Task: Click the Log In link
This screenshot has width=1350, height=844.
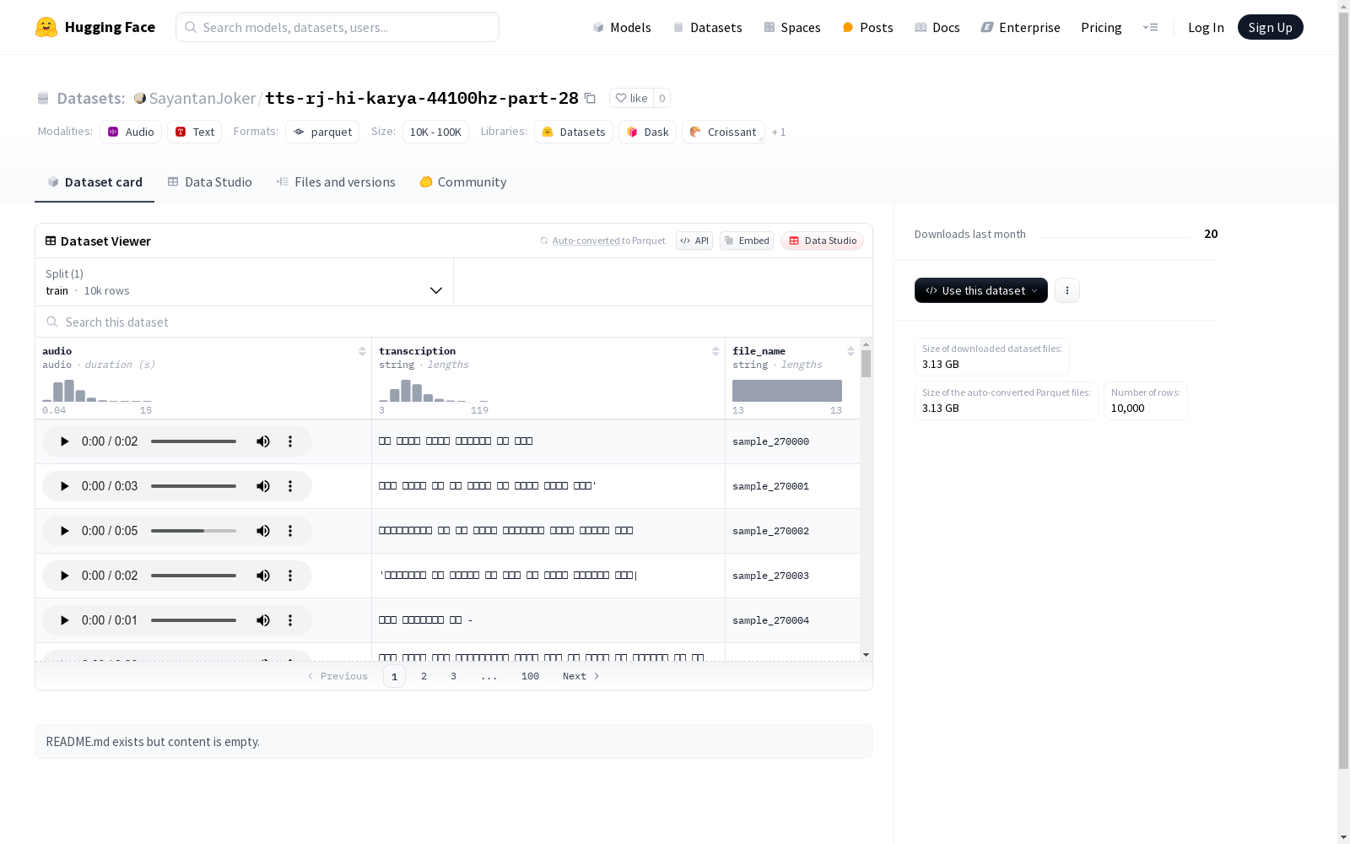Action: (x=1206, y=27)
